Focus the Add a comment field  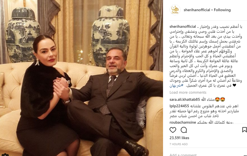[205, 154]
